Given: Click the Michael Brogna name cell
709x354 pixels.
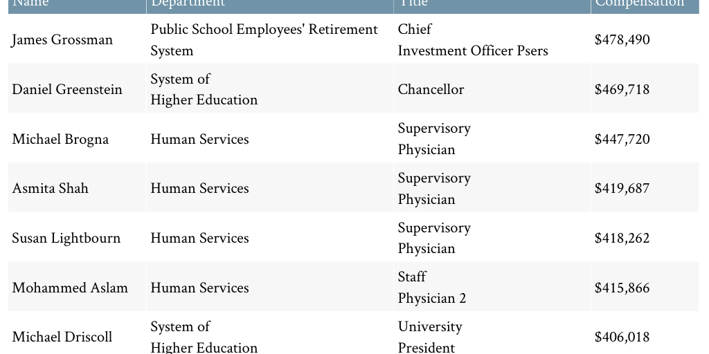Looking at the screenshot, I should pyautogui.click(x=60, y=140).
